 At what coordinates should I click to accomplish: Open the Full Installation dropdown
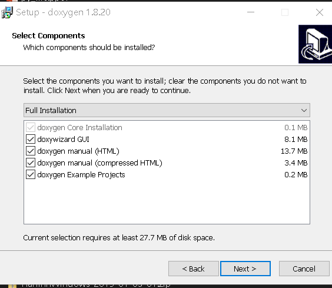[167, 110]
